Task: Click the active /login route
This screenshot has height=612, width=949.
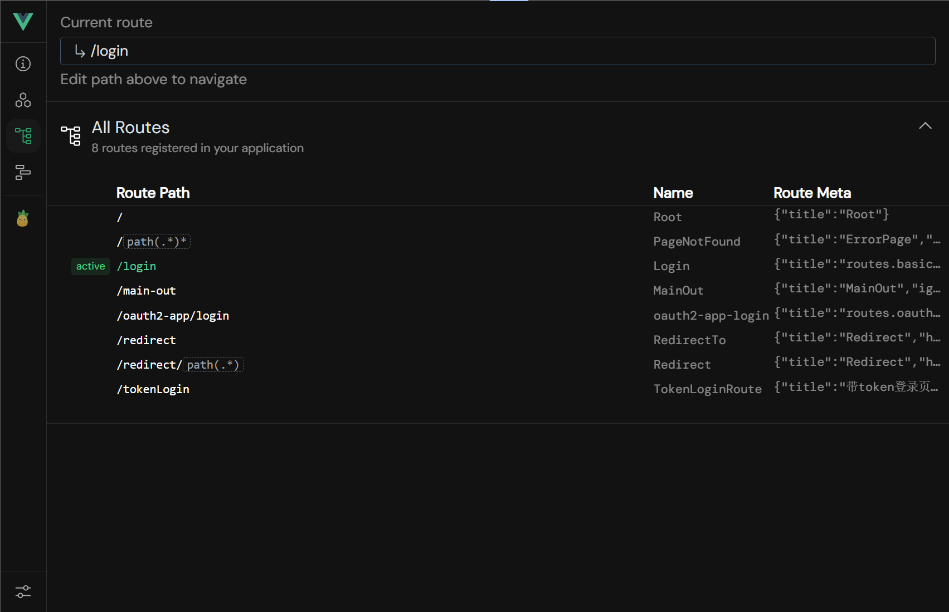Action: [x=137, y=266]
